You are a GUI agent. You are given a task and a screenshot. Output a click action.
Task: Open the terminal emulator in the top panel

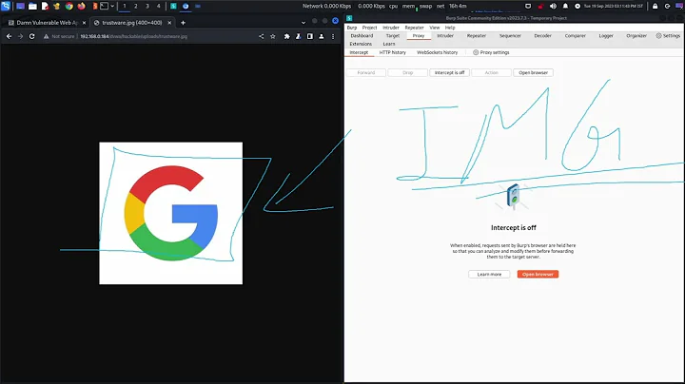click(x=104, y=6)
